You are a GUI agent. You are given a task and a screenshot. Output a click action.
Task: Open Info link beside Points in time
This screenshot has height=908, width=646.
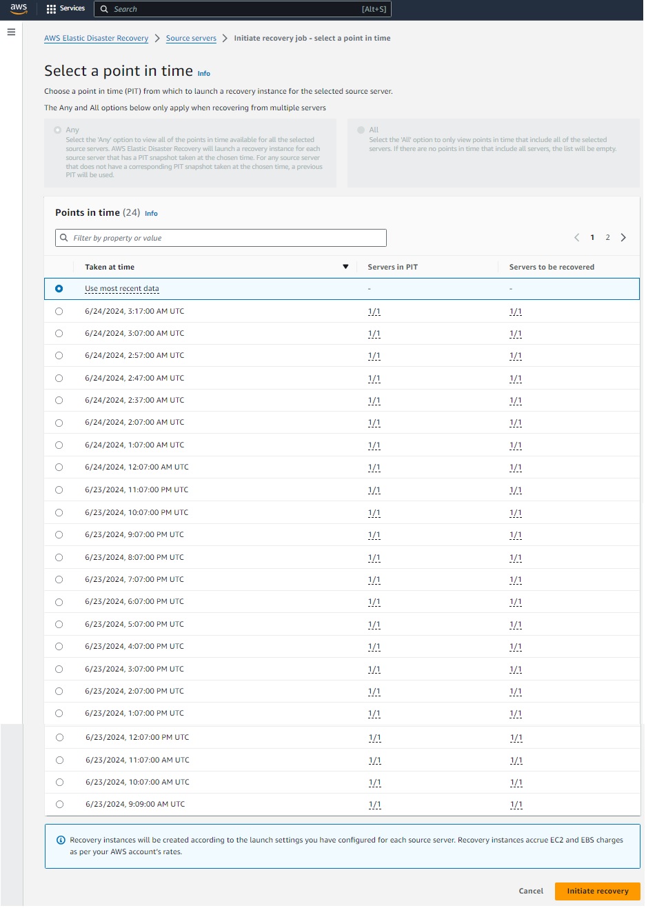click(151, 214)
